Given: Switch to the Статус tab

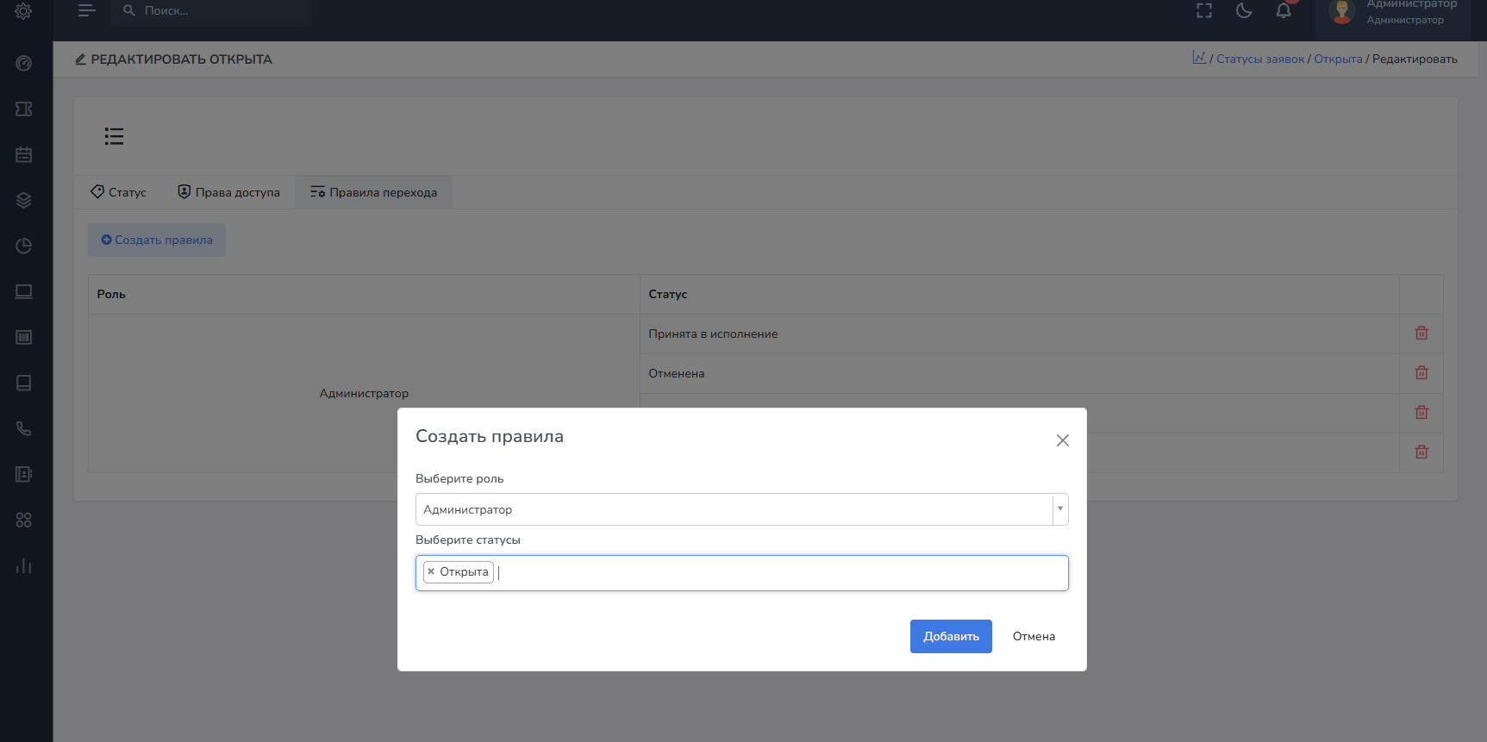Looking at the screenshot, I should pyautogui.click(x=119, y=192).
